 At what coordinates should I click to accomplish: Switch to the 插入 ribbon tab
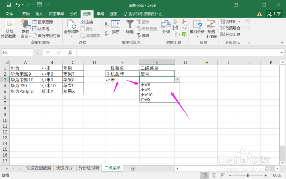click(39, 14)
